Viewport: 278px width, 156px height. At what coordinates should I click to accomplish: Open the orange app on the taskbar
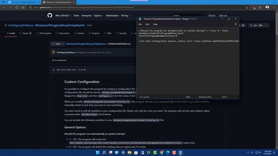click(174, 153)
